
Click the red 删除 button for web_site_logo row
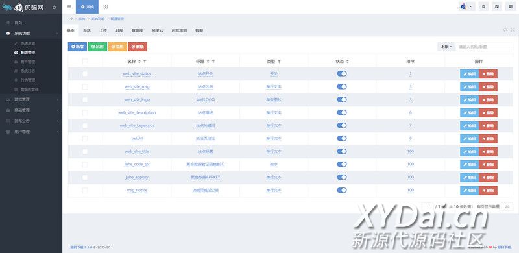pyautogui.click(x=488, y=100)
